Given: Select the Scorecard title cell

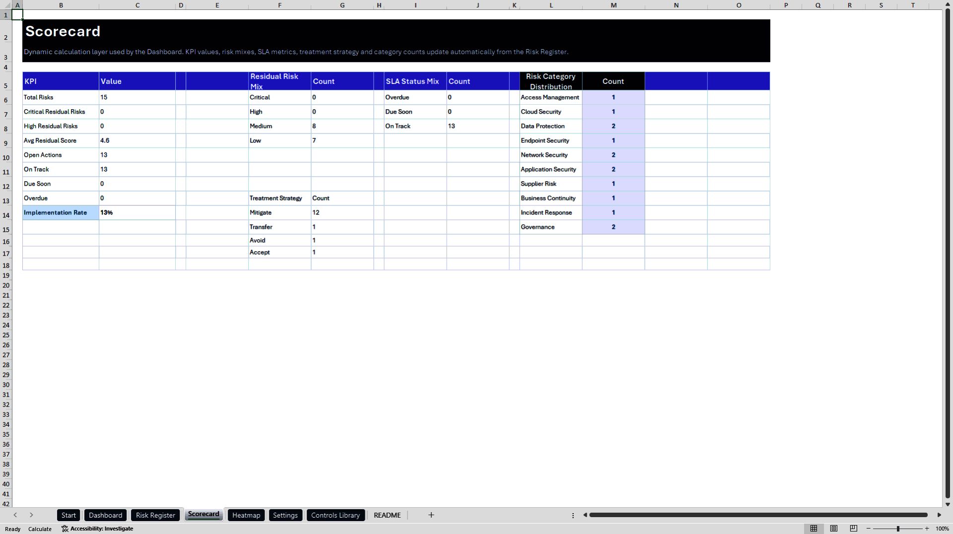Looking at the screenshot, I should coord(63,31).
